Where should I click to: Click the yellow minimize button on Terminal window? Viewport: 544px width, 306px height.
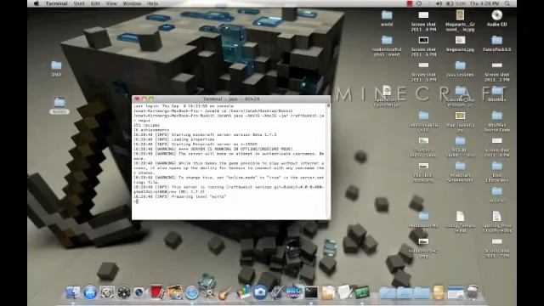(144, 99)
